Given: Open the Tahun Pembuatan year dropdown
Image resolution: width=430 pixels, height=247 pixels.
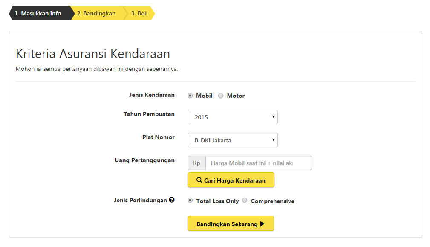Looking at the screenshot, I should coord(232,117).
